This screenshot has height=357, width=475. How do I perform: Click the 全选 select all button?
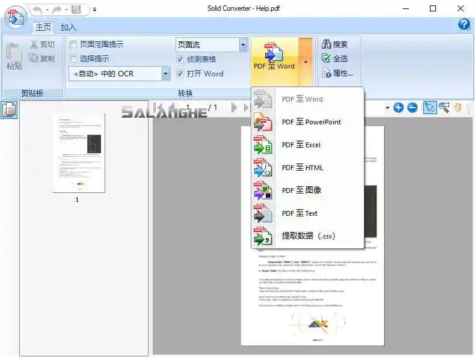click(335, 58)
